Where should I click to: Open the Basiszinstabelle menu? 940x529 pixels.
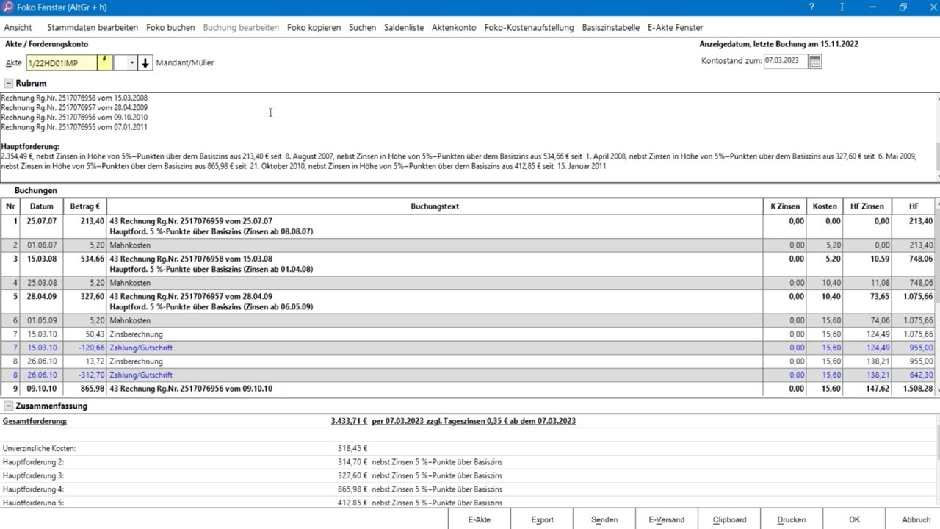point(611,27)
